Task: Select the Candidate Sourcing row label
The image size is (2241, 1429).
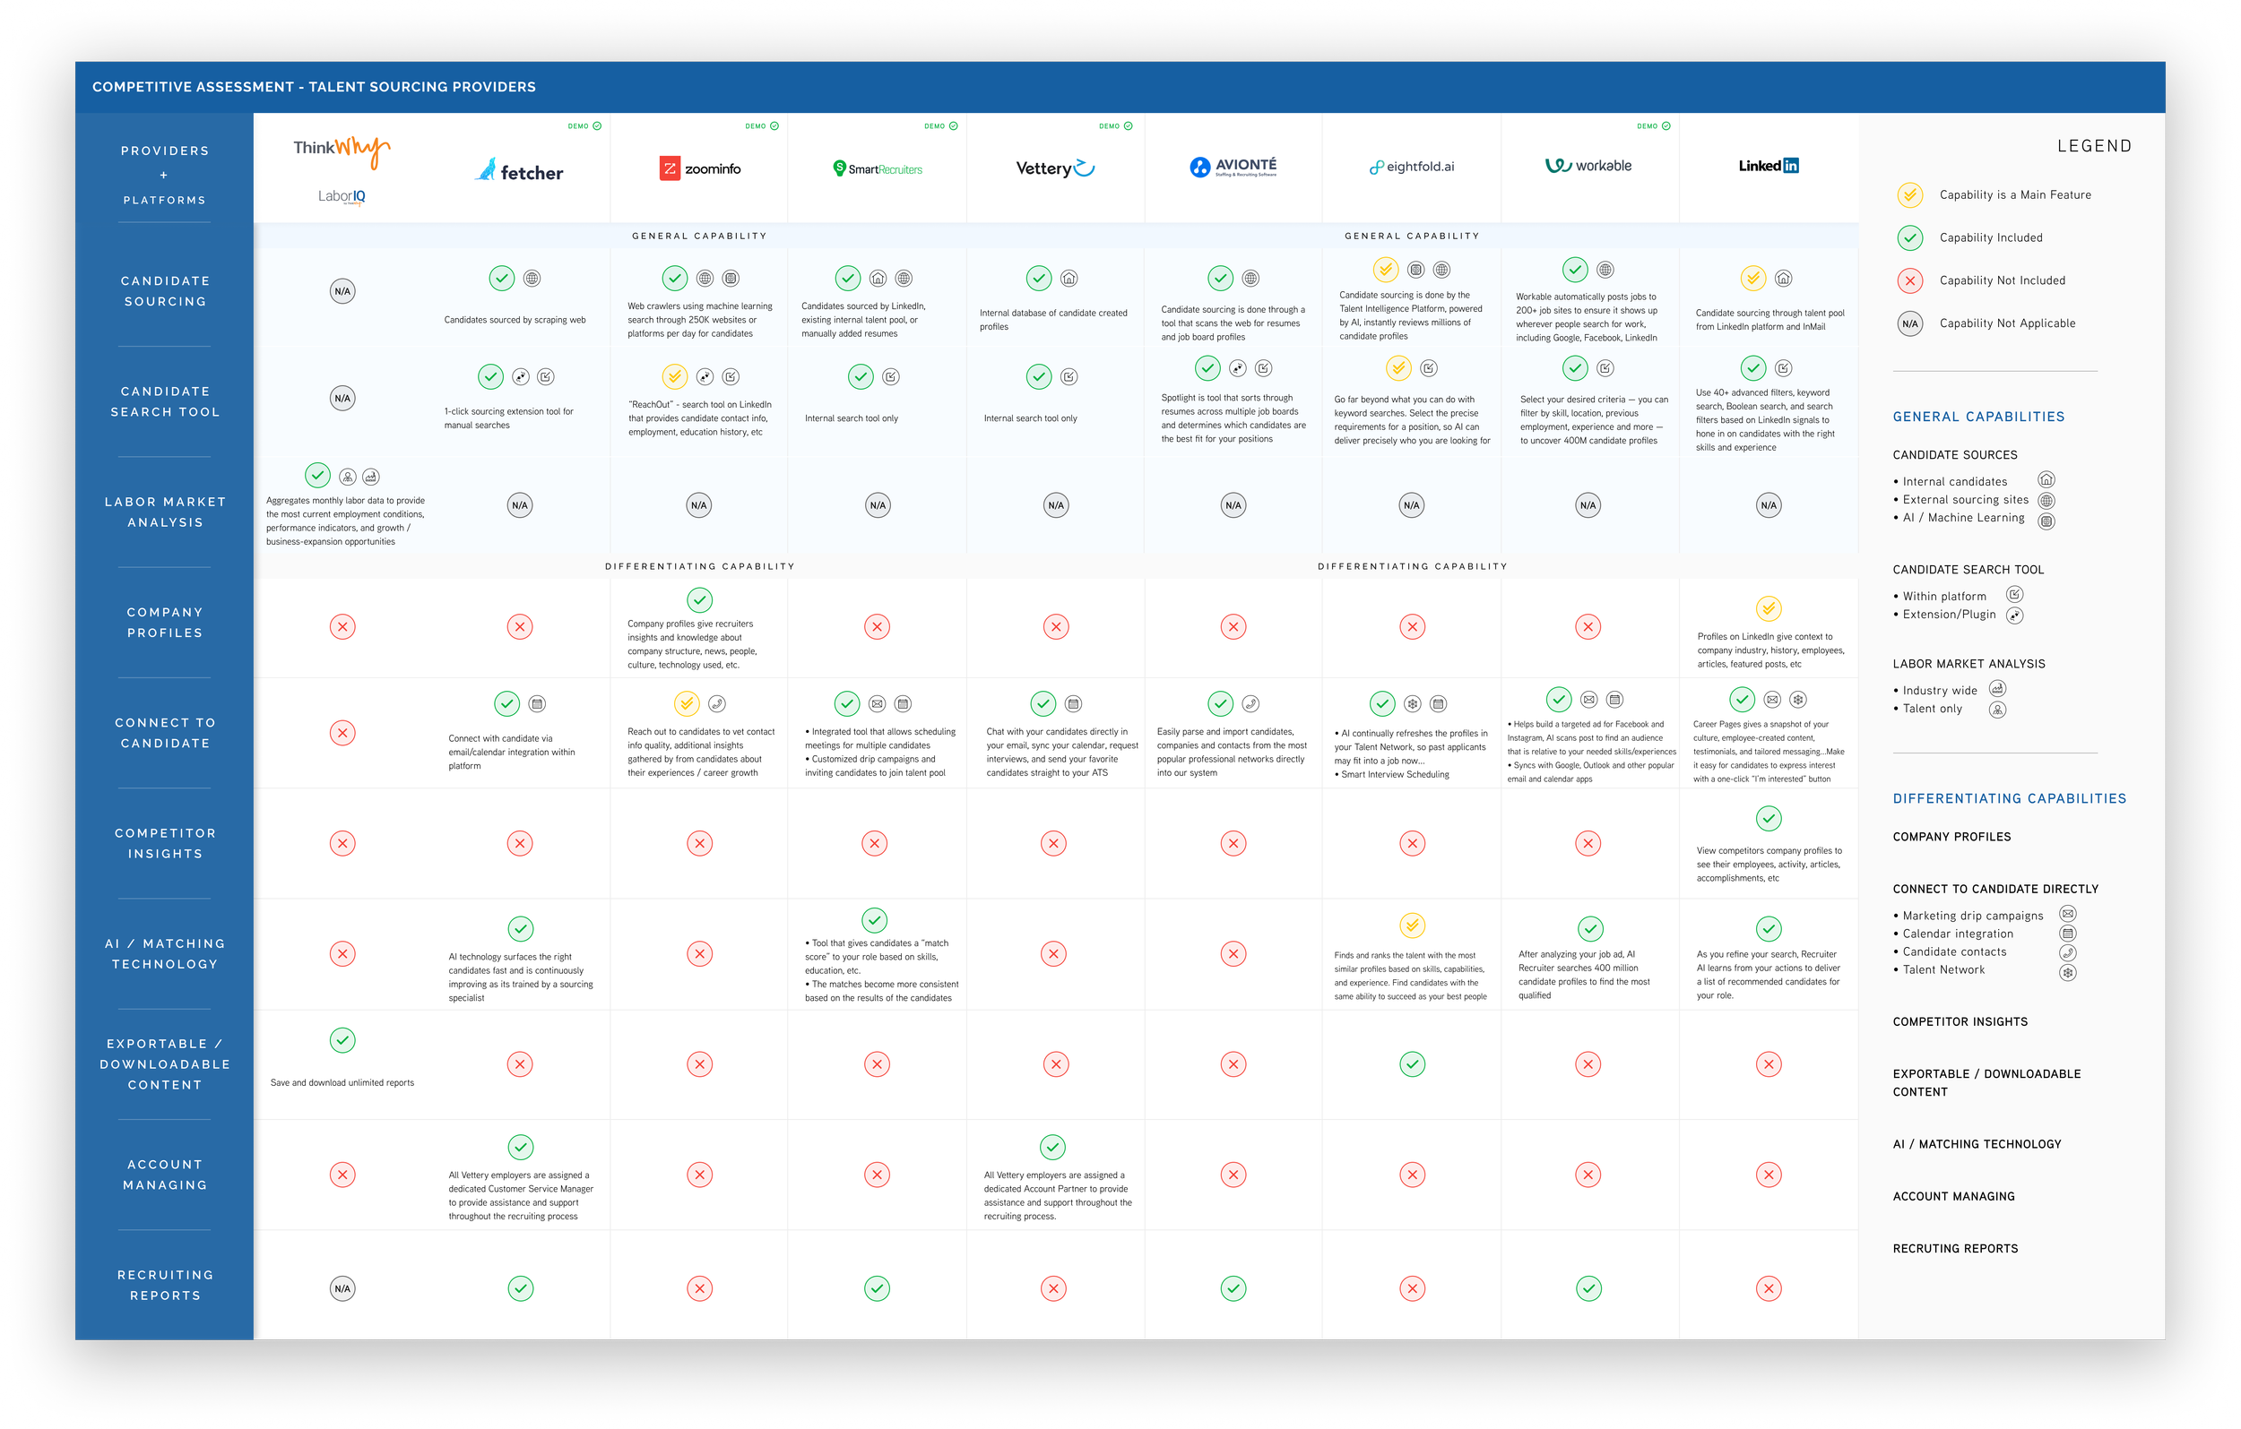Action: tap(165, 290)
